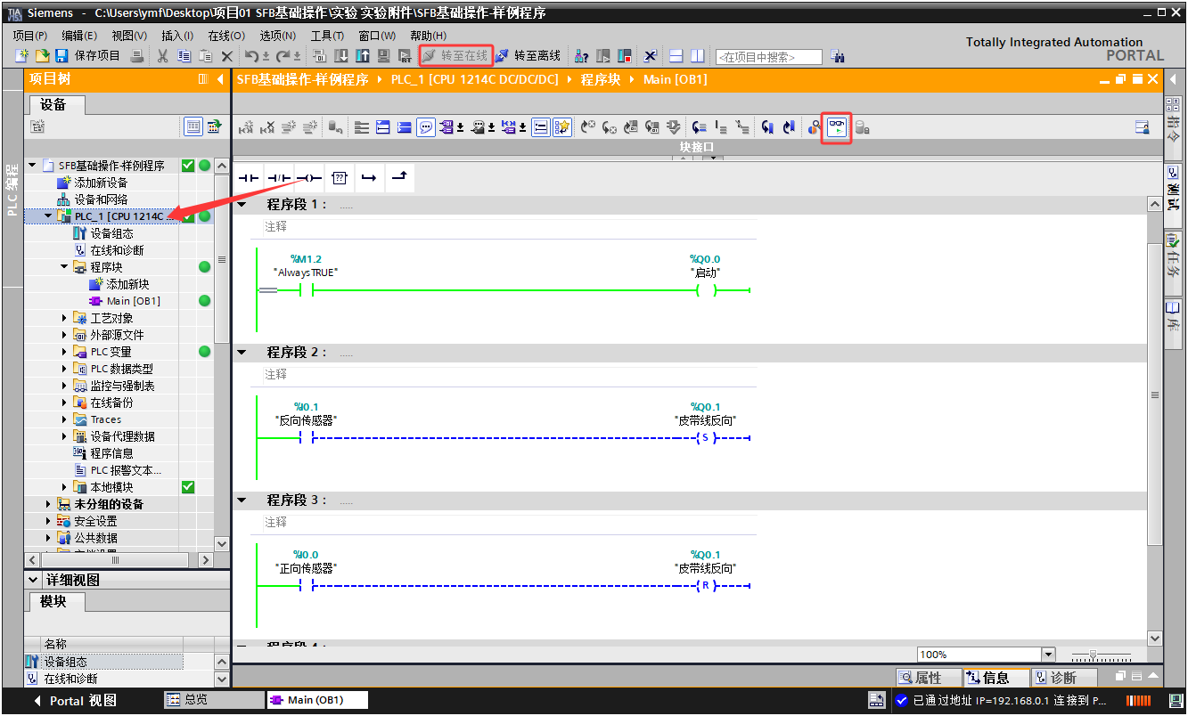The image size is (1188, 716).
Task: Create a new project from the toolbar
Action: coord(23,56)
